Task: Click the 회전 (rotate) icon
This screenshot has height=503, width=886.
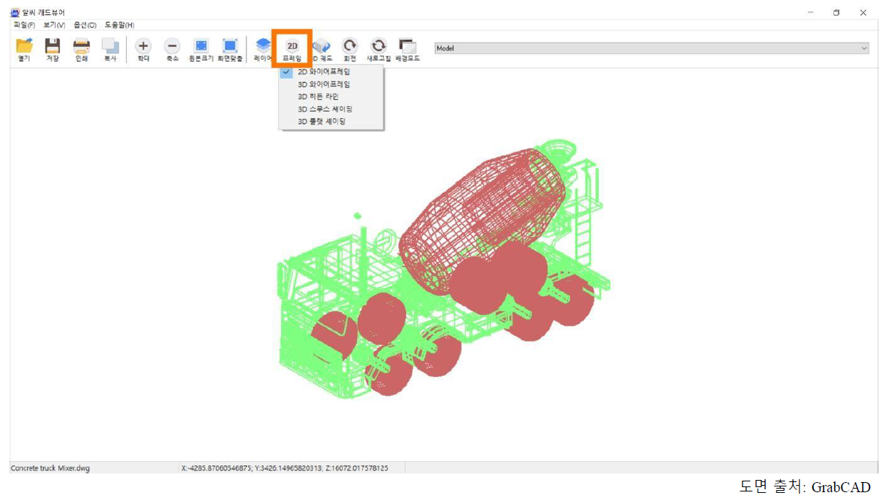Action: [x=350, y=45]
